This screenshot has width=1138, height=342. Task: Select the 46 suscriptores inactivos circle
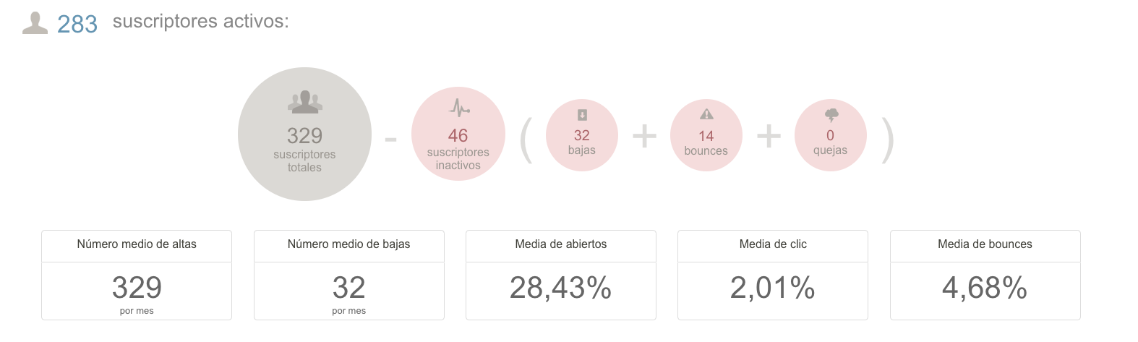[458, 134]
